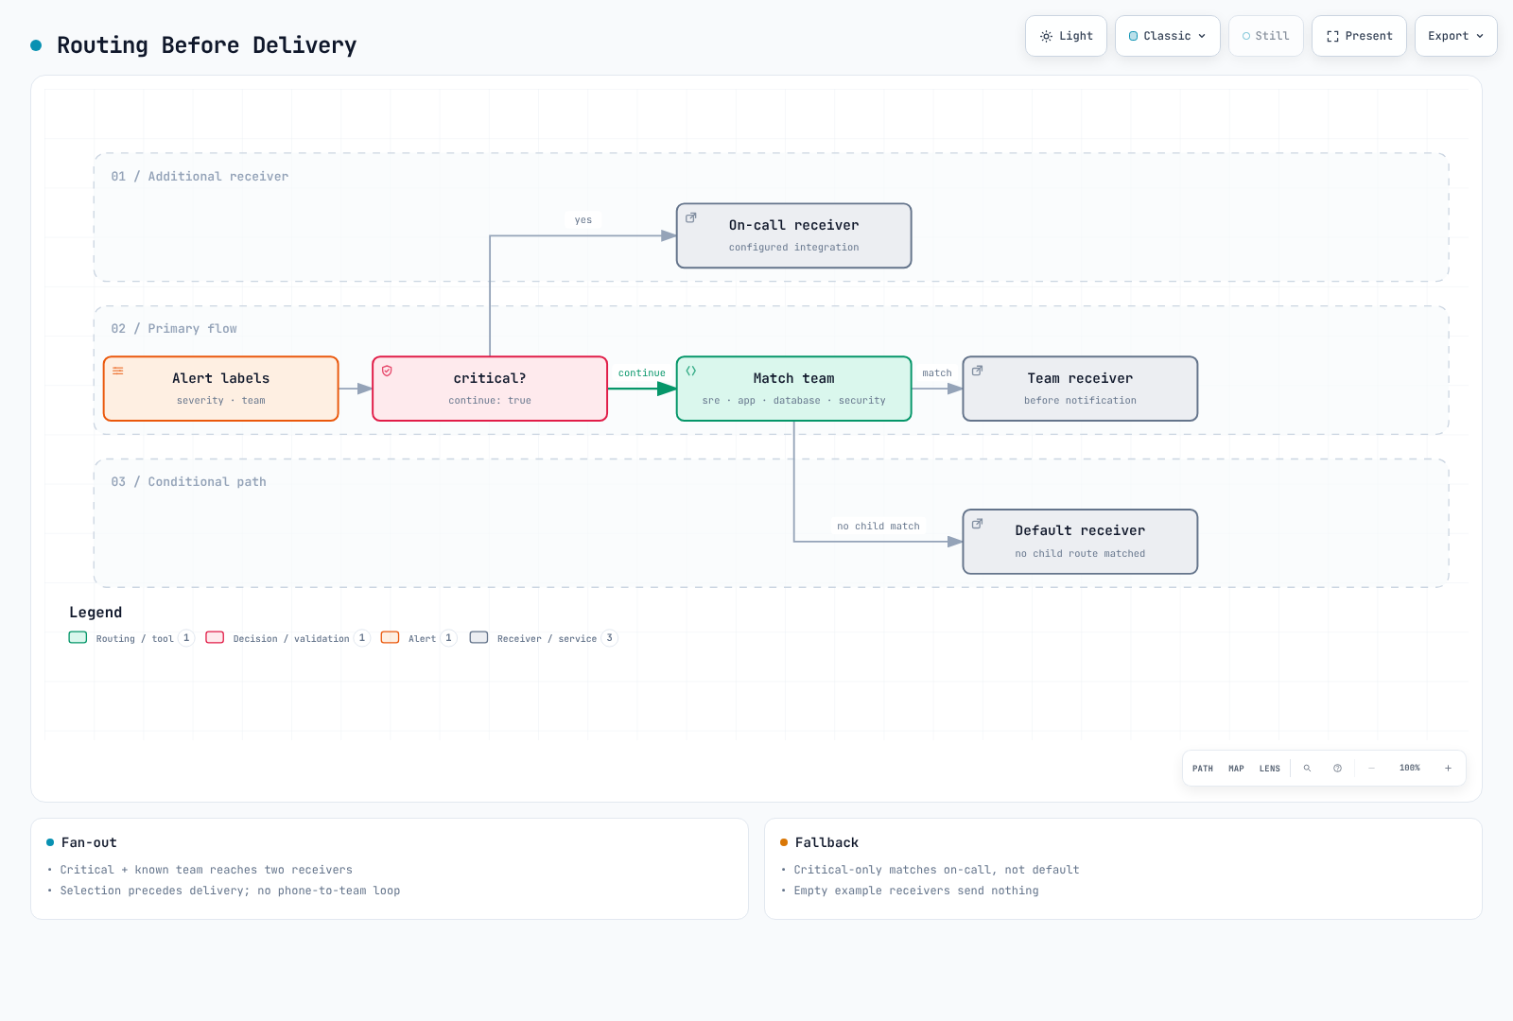This screenshot has width=1513, height=1021.
Task: Toggle the Still animation button
Action: pos(1266,36)
